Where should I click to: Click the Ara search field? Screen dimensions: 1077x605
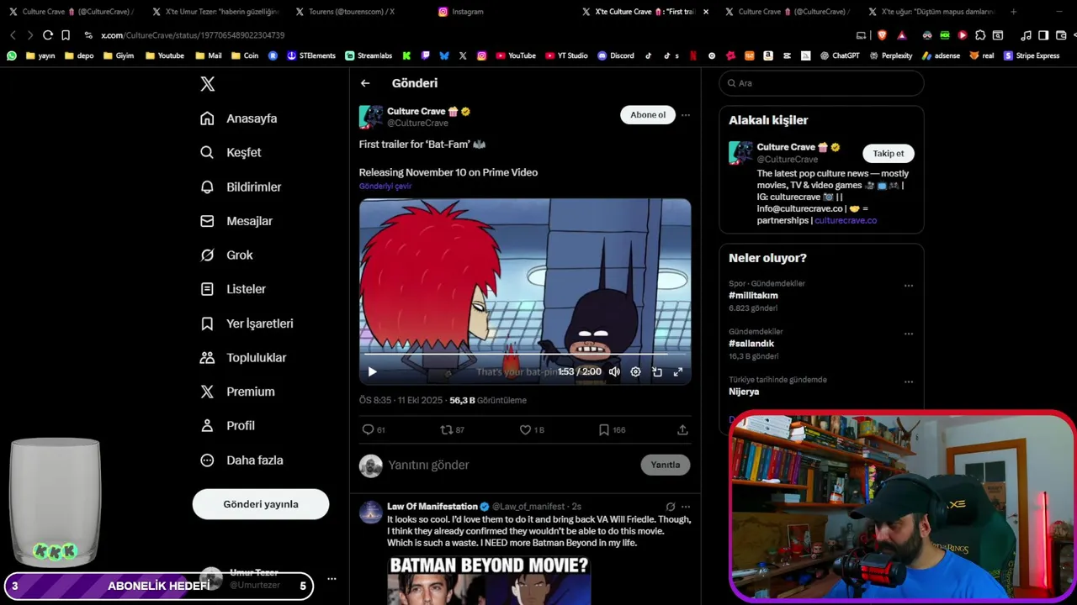(821, 83)
